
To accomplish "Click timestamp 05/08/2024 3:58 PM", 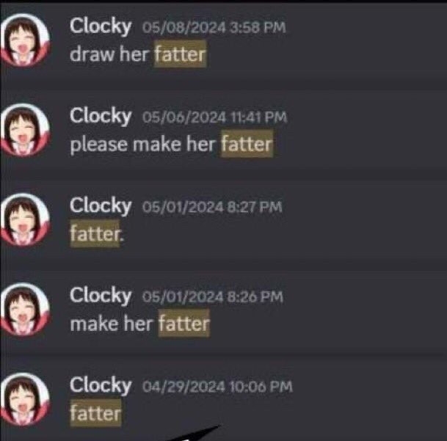I will (x=214, y=28).
